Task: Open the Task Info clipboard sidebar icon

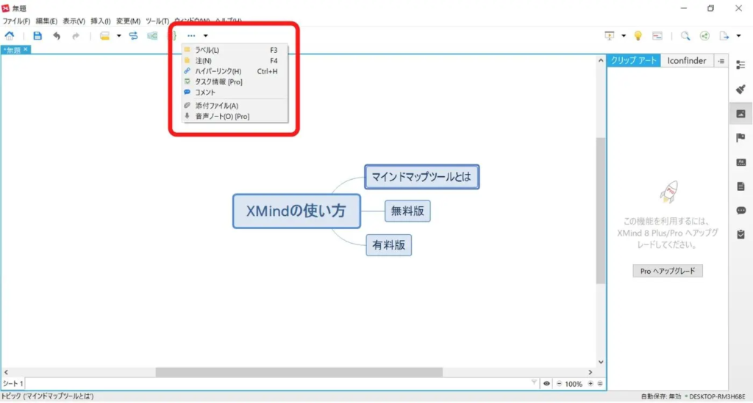Action: coord(740,234)
